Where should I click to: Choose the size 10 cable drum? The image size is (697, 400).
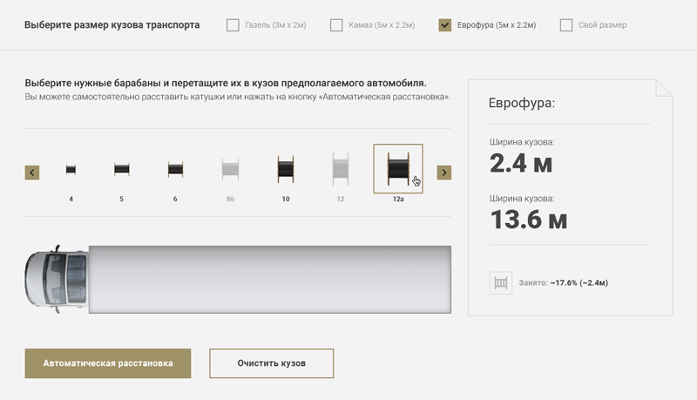285,169
